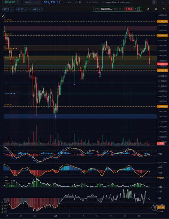This screenshot has width=169, height=219.
Task: Click the S Fresh support zone label
Action: (11, 93)
